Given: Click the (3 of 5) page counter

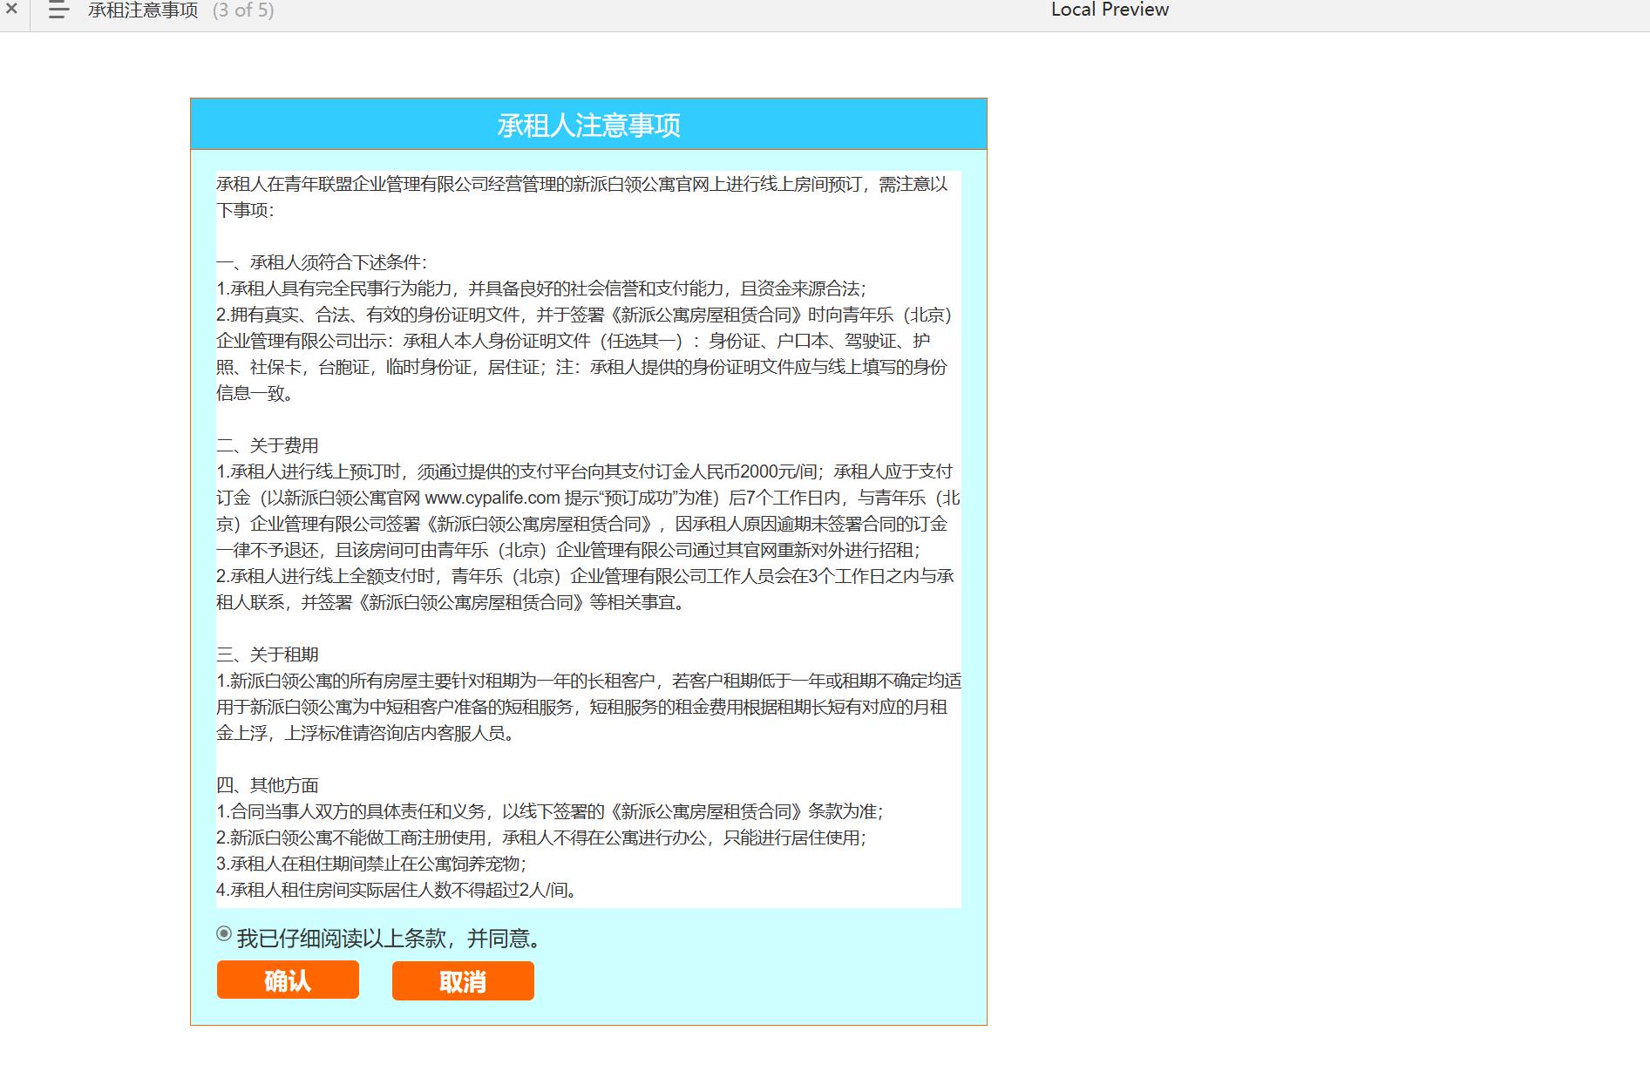Looking at the screenshot, I should [243, 10].
